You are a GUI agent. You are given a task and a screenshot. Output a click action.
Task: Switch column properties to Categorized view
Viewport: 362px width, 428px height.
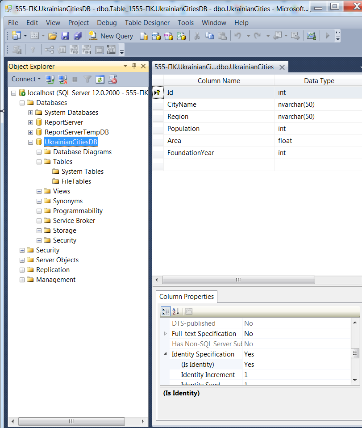pyautogui.click(x=166, y=311)
